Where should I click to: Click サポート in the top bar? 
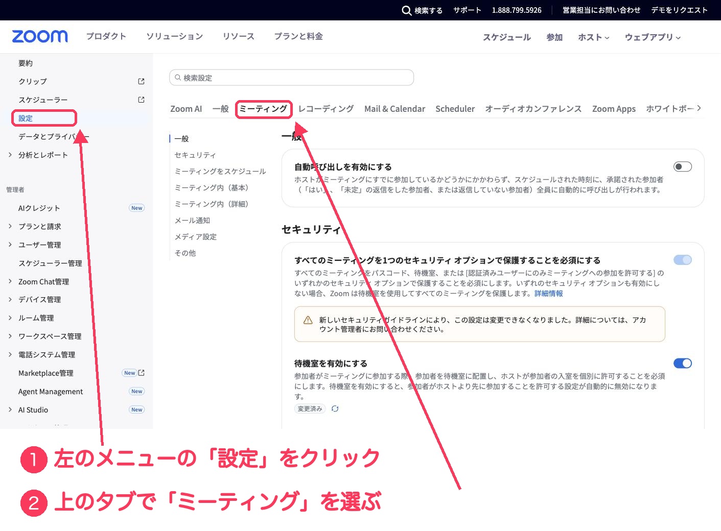click(467, 10)
